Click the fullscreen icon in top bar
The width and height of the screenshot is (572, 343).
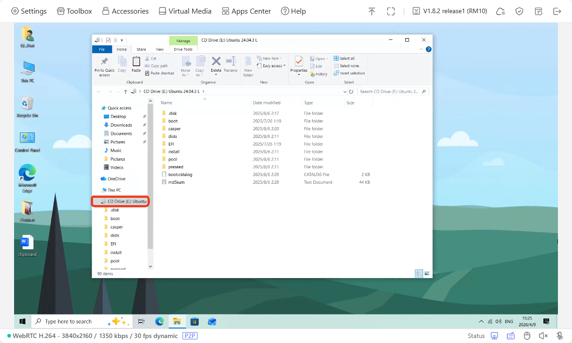pyautogui.click(x=391, y=11)
